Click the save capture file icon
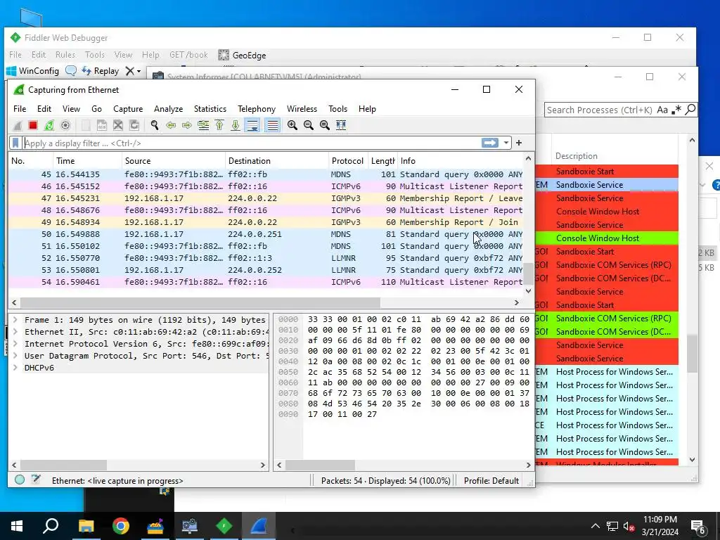The height and width of the screenshot is (540, 720). click(102, 125)
